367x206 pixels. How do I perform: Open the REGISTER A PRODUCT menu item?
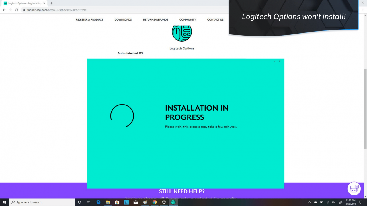tap(89, 20)
